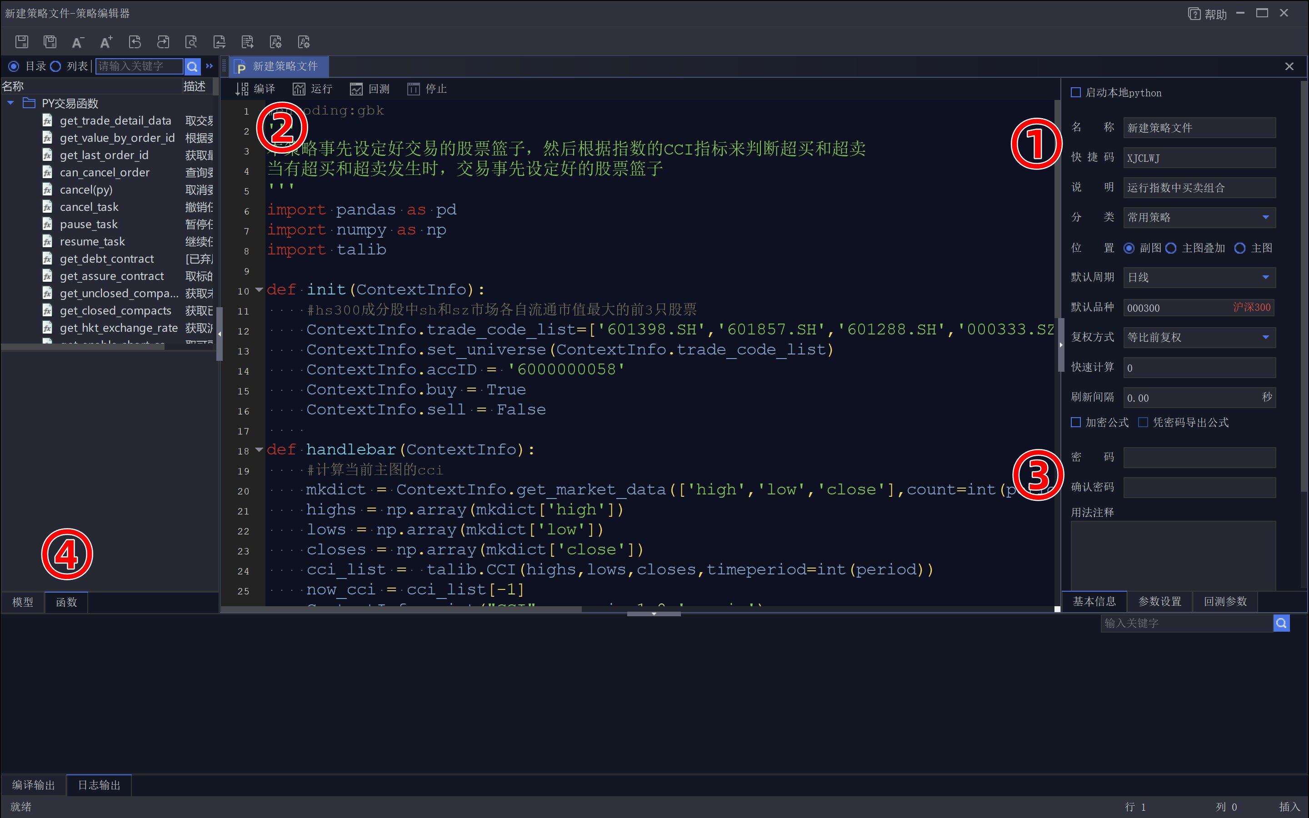Click the 编译 compile button

(x=255, y=89)
